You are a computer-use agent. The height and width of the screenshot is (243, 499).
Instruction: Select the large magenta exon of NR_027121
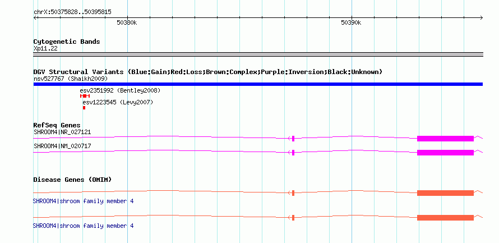(x=445, y=138)
